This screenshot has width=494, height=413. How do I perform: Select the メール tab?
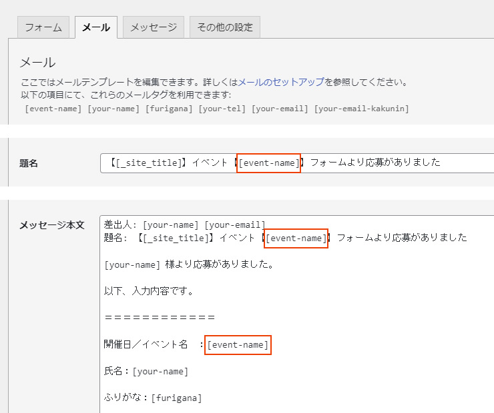click(96, 27)
